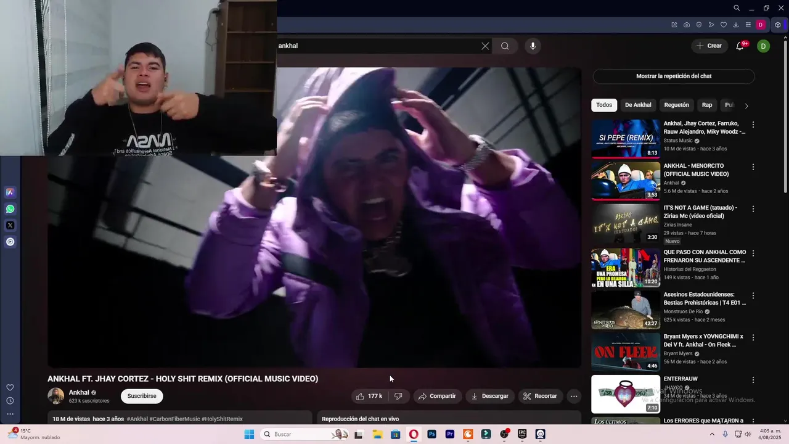Open the Opera extensions cube icon
Viewport: 789px width, 444px height.
778,25
